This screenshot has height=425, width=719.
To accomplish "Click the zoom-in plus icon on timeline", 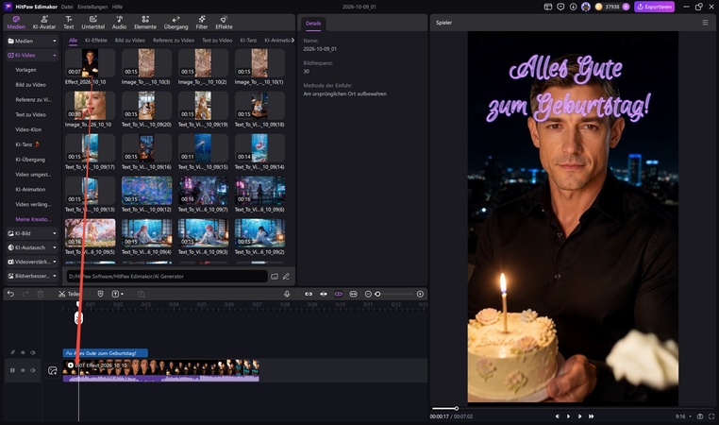I will 420,294.
